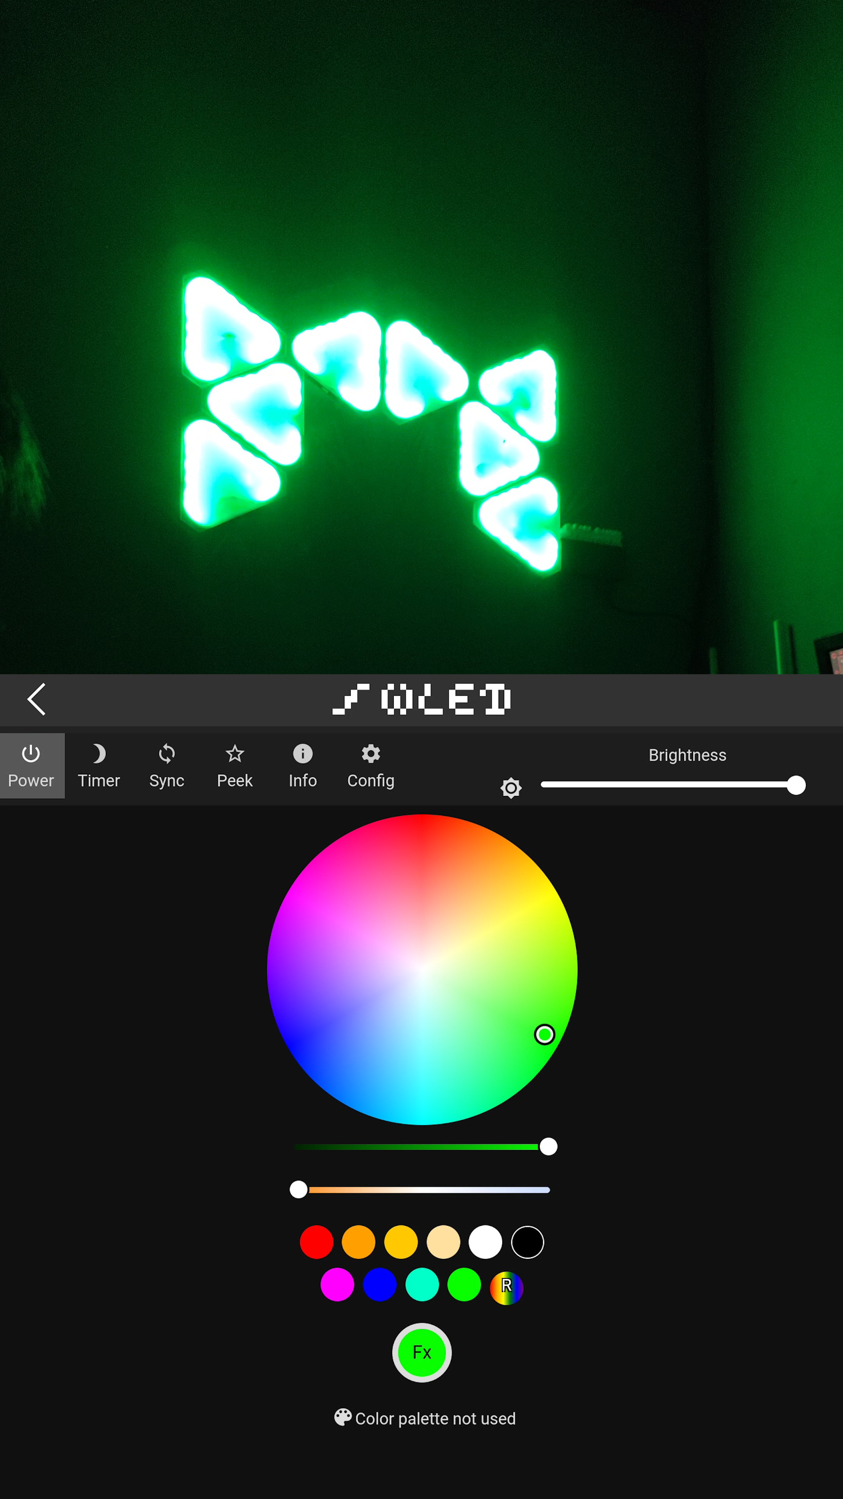Click the white temperature slider knob

point(299,1189)
